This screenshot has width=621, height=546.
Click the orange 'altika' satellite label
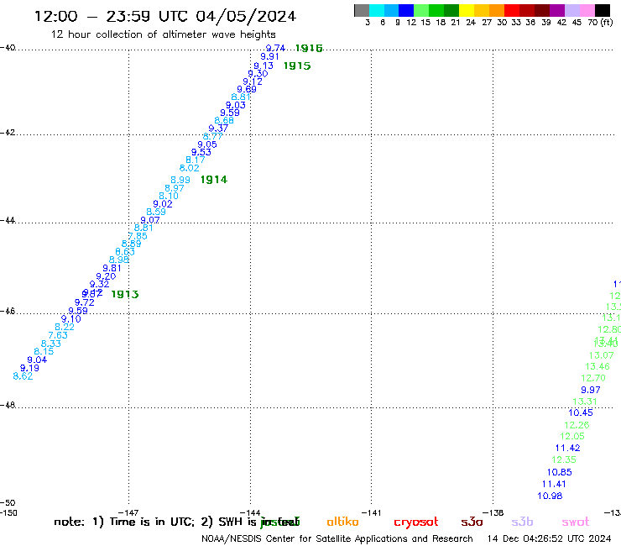[x=342, y=522]
